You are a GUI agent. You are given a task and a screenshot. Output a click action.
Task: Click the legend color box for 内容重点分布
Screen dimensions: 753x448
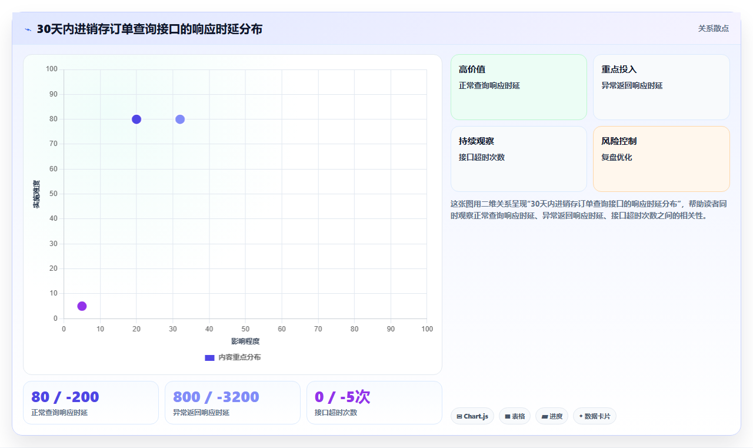point(209,357)
